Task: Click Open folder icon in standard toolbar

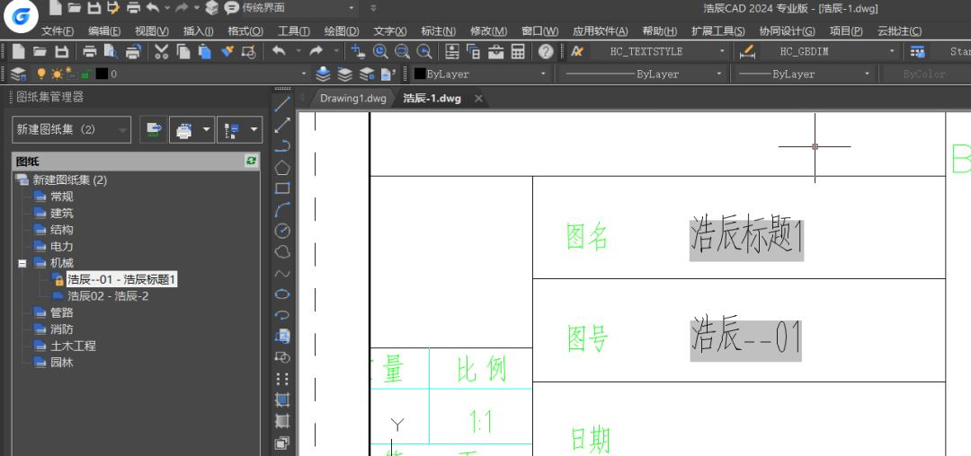Action: 40,51
